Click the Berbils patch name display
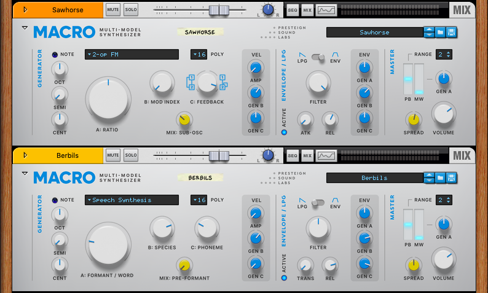Screen dimensions: 488x293 [375, 178]
